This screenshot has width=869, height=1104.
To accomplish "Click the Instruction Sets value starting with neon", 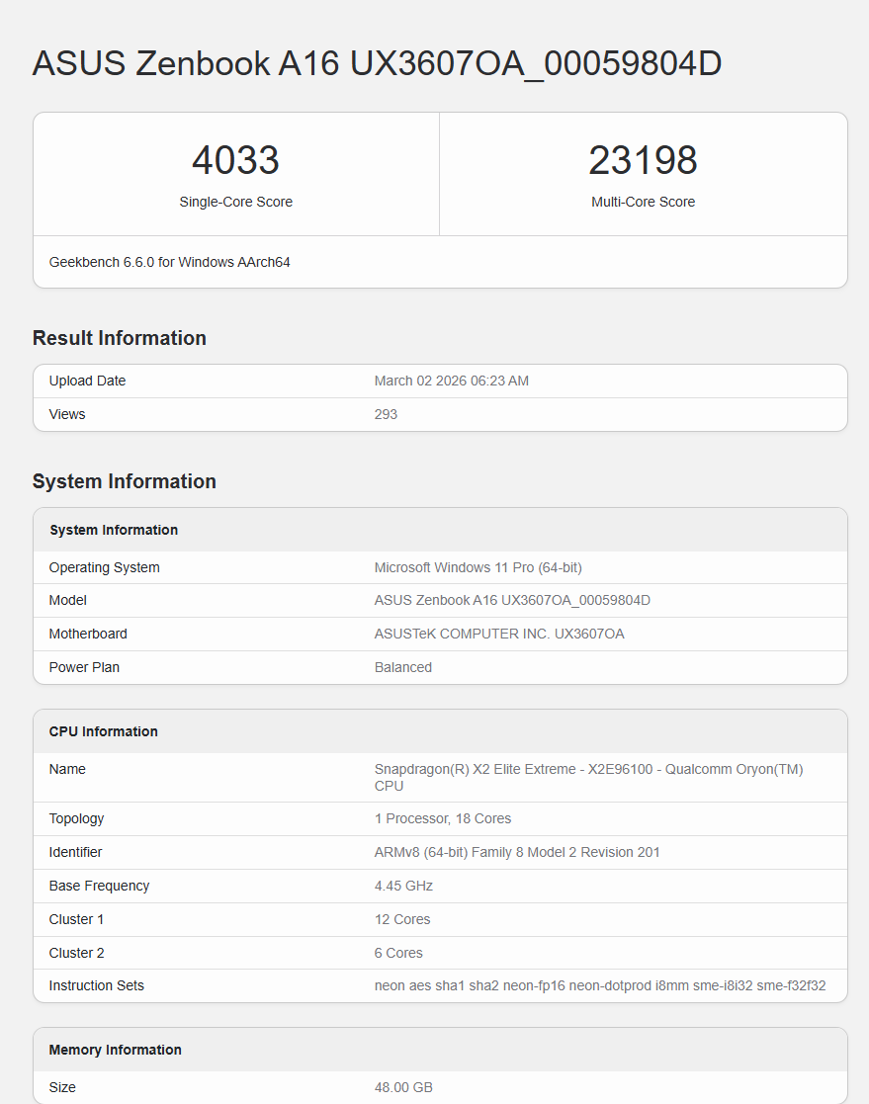I will [599, 985].
